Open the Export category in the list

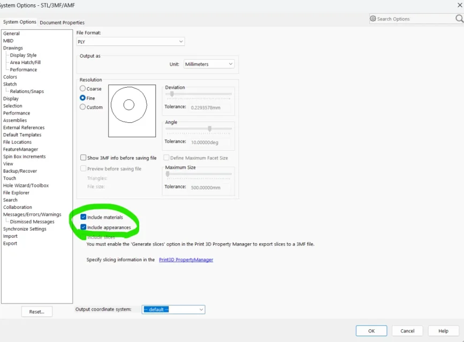(10, 243)
